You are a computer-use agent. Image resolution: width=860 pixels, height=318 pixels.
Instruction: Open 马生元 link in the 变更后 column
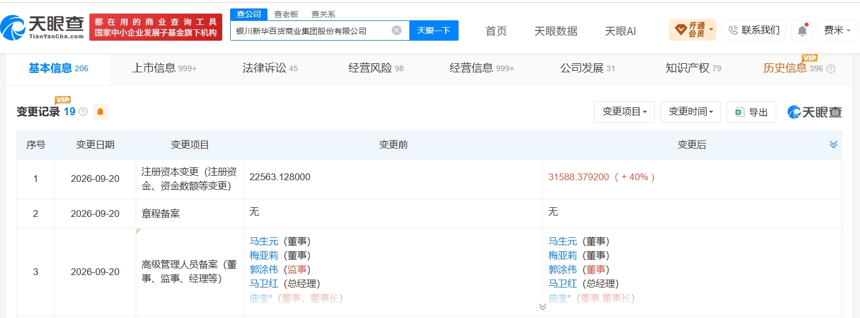click(x=563, y=241)
